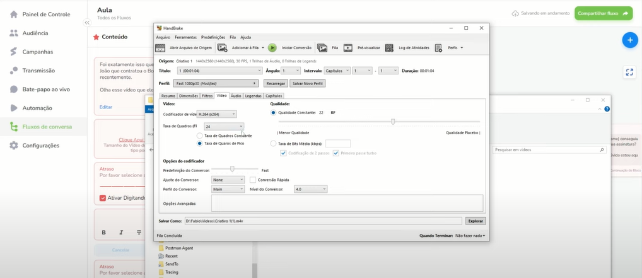
Task: Select Taxa de Quadros de Pico radio button
Action: (x=199, y=143)
